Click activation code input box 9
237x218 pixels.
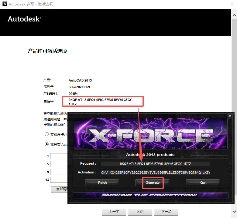click(59, 172)
